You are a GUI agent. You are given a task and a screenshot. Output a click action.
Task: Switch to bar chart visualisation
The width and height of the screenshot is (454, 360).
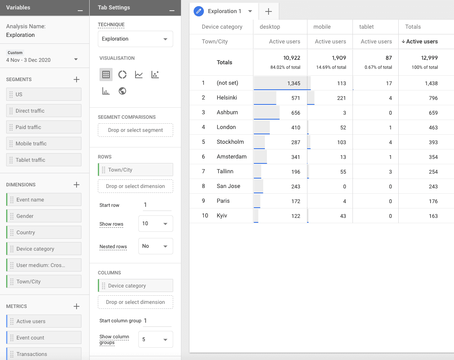pos(106,91)
